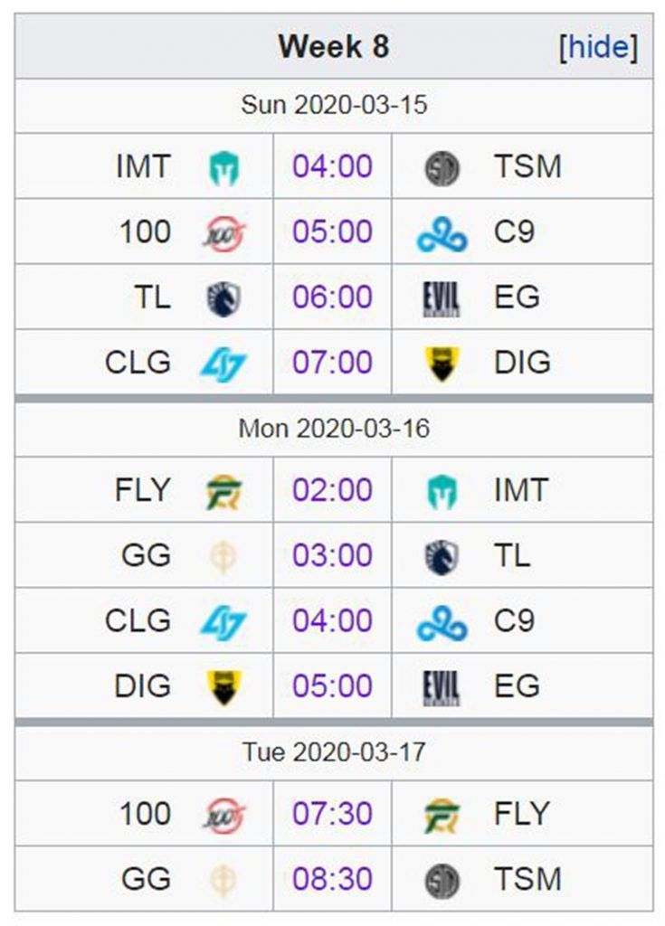The height and width of the screenshot is (926, 665).
Task: Click the Week 8 table header
Action: tap(334, 46)
